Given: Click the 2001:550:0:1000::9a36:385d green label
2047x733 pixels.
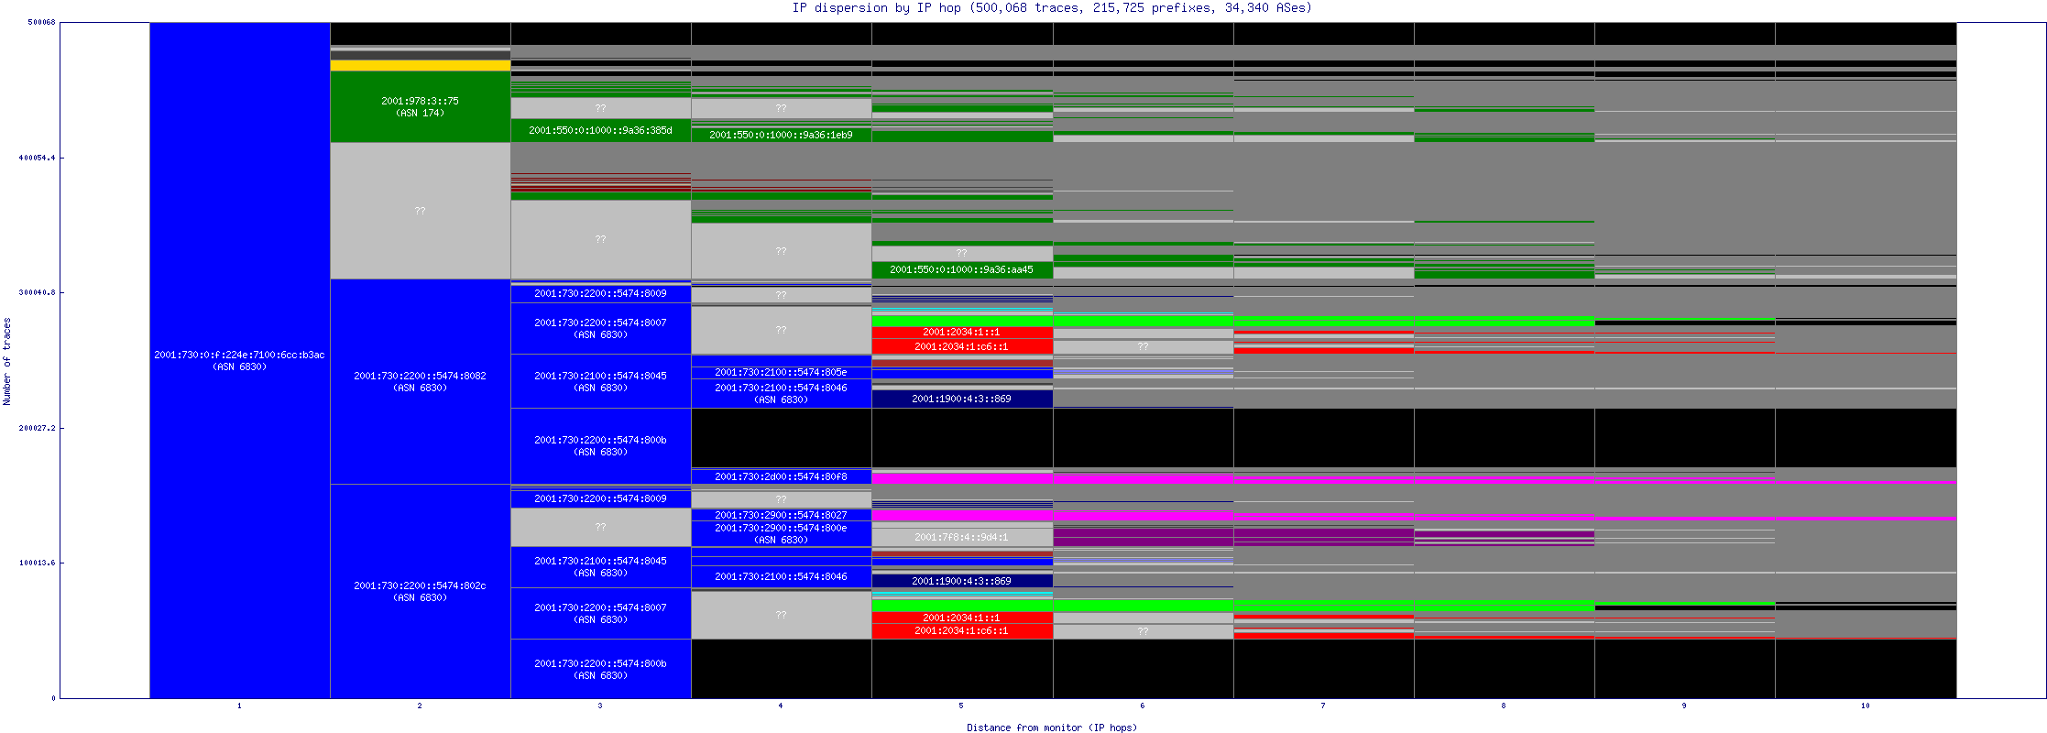Looking at the screenshot, I should click(600, 130).
